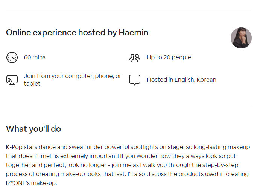Click the "IZ*ONE's make-up." closing line
260x193 pixels.
click(31, 183)
